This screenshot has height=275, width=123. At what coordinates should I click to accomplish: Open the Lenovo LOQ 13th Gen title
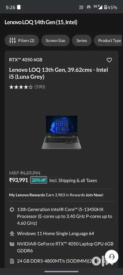point(58,73)
